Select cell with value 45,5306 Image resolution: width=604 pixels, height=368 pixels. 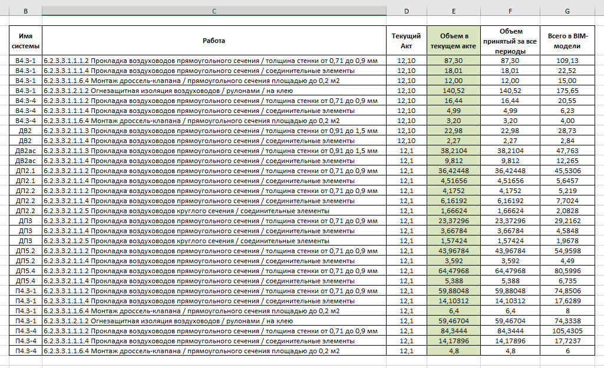(x=567, y=171)
